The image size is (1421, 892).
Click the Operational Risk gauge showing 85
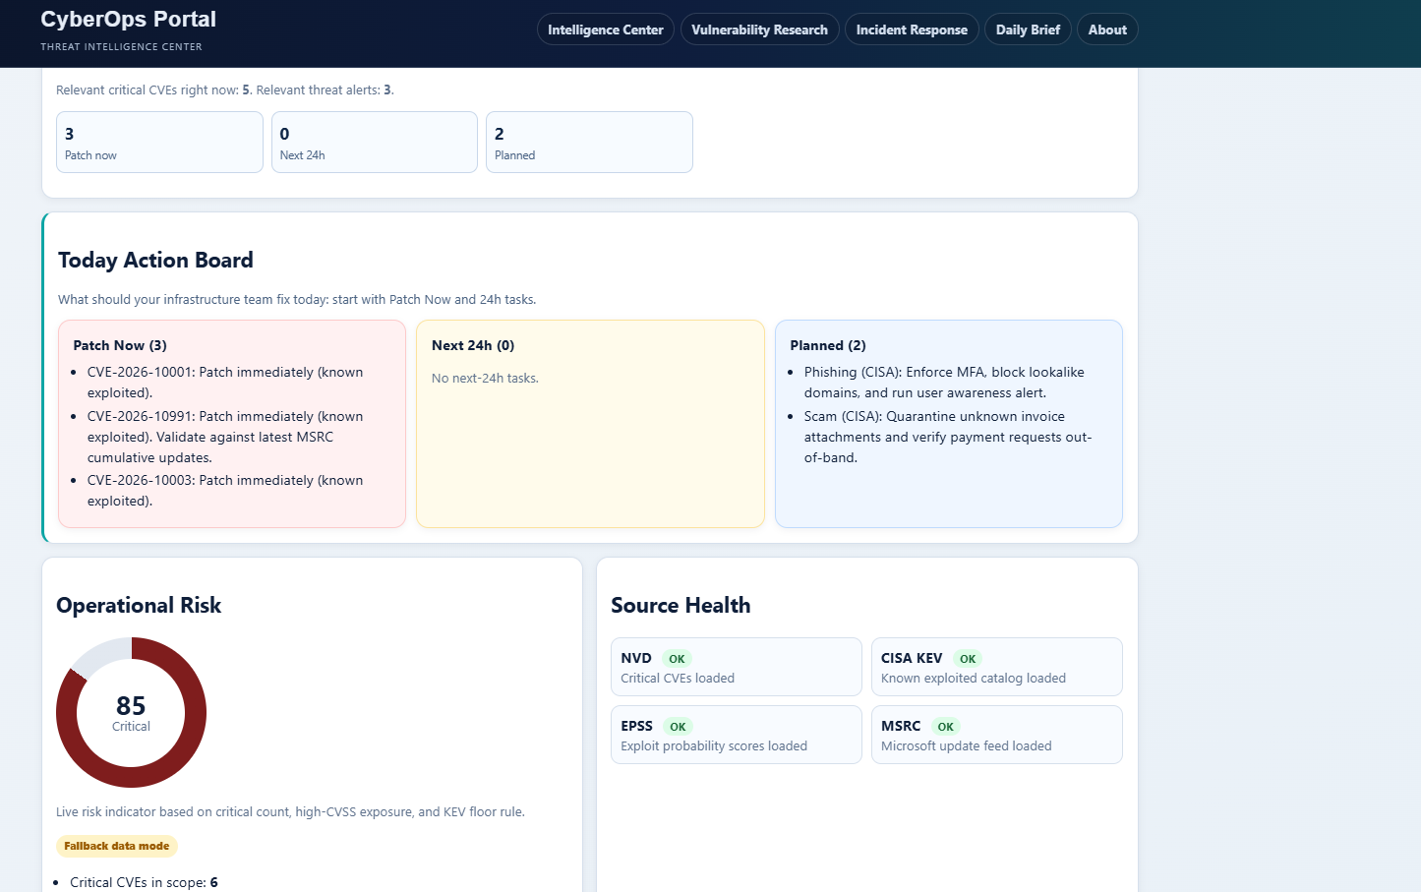pos(131,712)
